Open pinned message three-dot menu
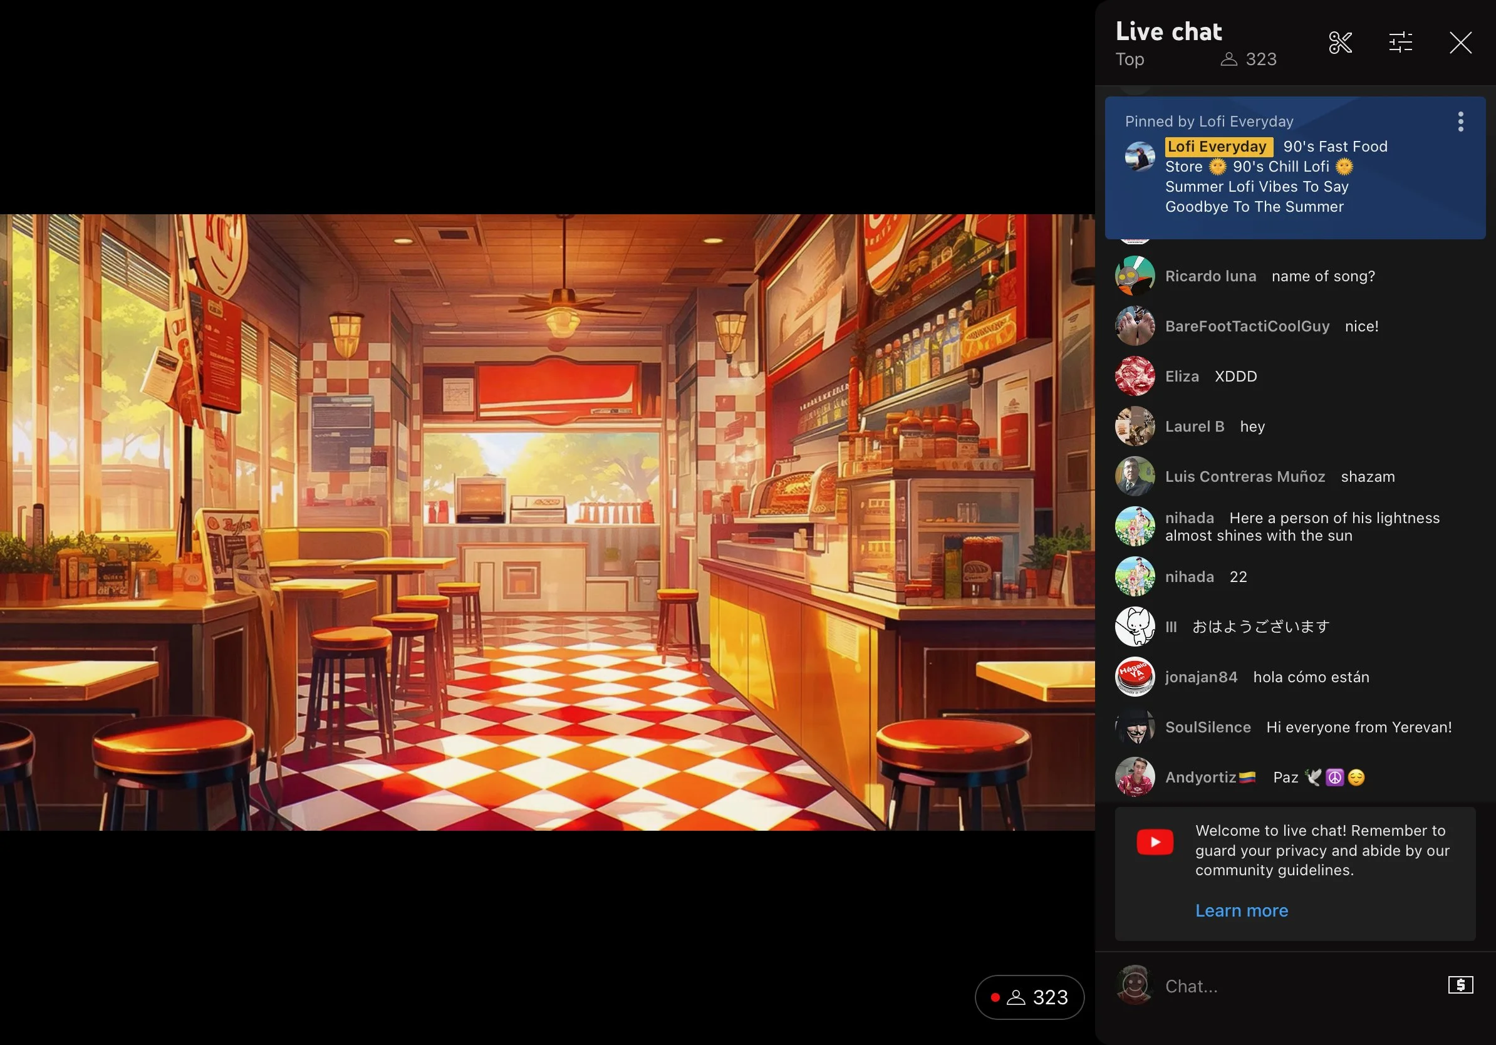The height and width of the screenshot is (1045, 1496). pos(1460,122)
